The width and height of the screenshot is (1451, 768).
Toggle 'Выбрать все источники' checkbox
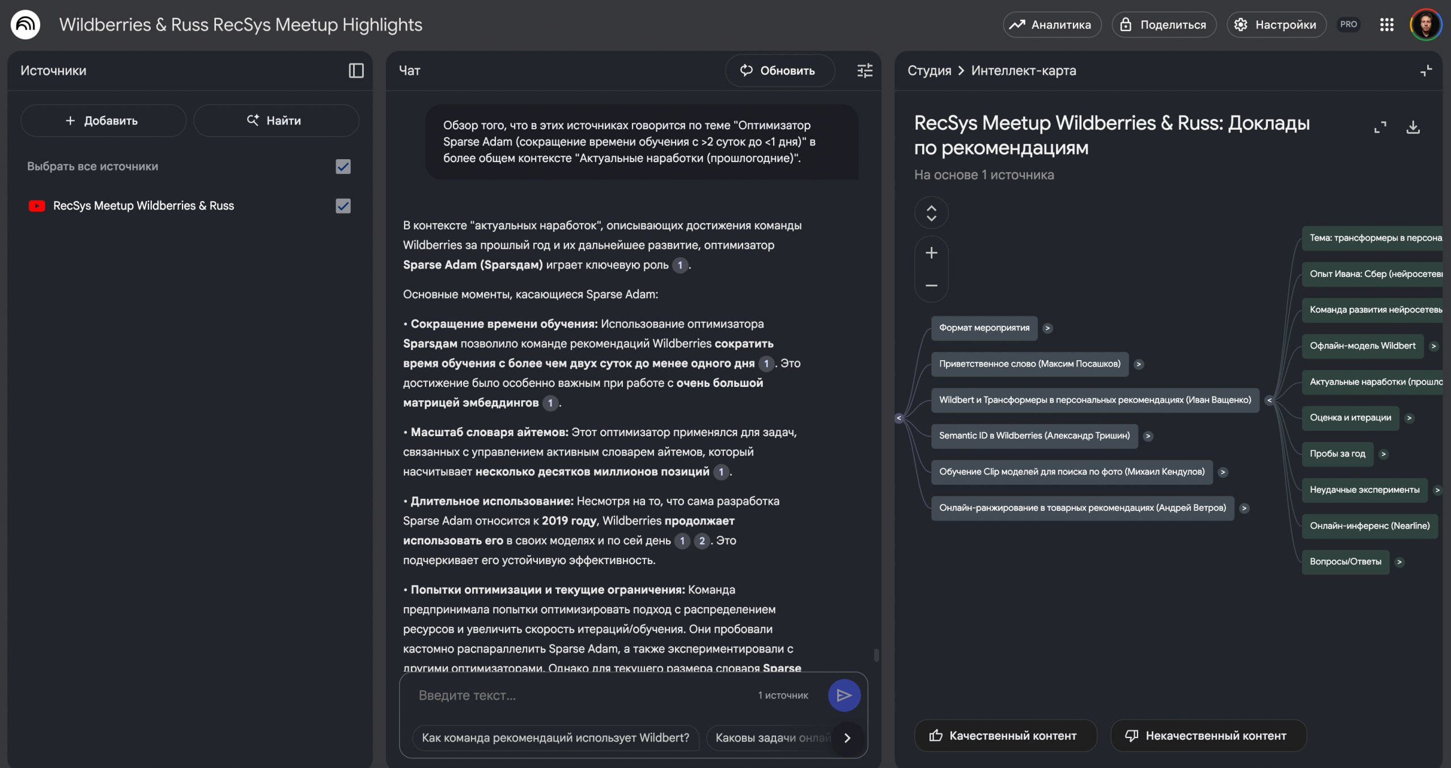pyautogui.click(x=343, y=167)
